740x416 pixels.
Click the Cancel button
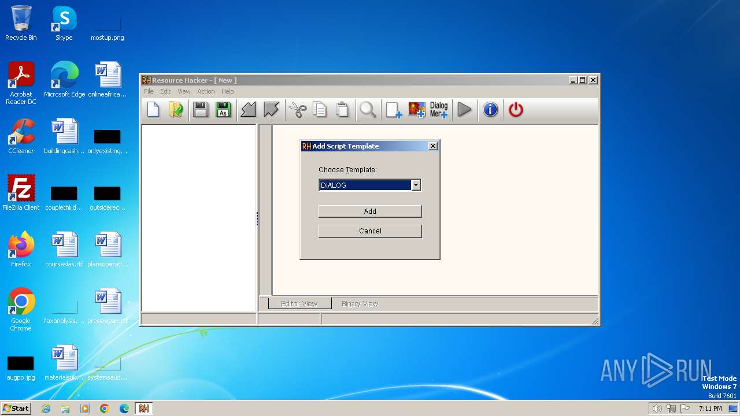point(370,231)
